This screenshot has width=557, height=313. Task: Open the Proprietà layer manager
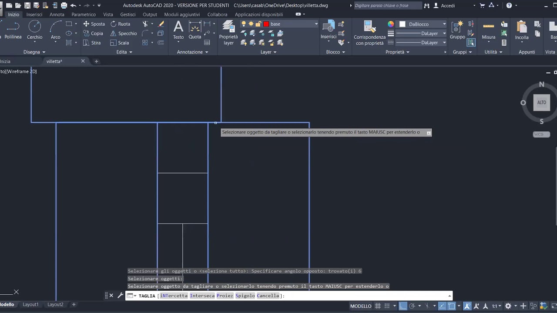[228, 33]
